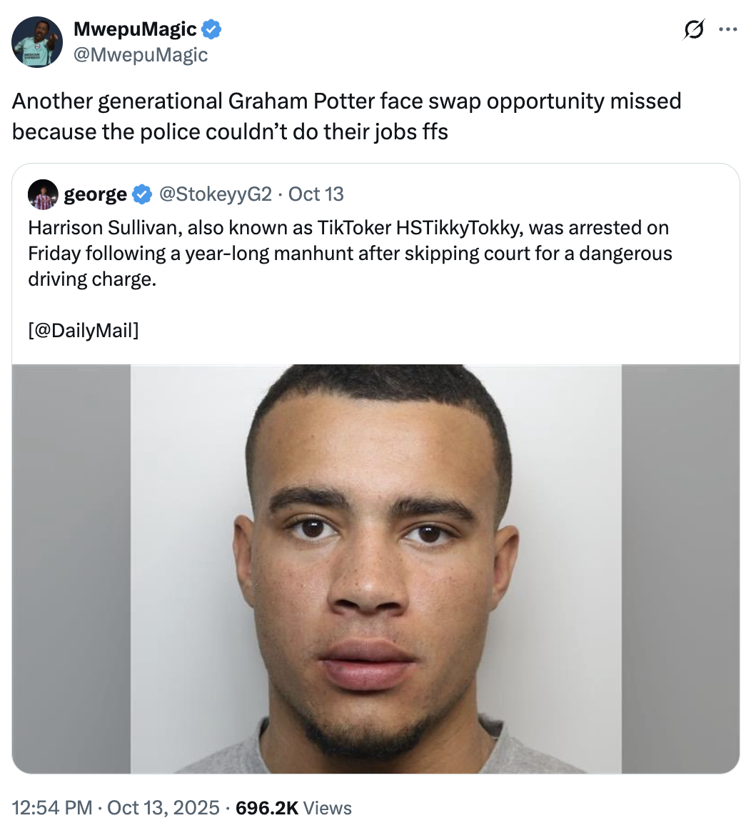Open the Grok slashed-circle icon
Viewport: 751px width, 833px height.
pyautogui.click(x=693, y=30)
